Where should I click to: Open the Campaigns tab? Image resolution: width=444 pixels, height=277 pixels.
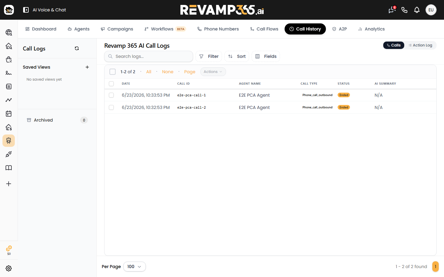117,29
